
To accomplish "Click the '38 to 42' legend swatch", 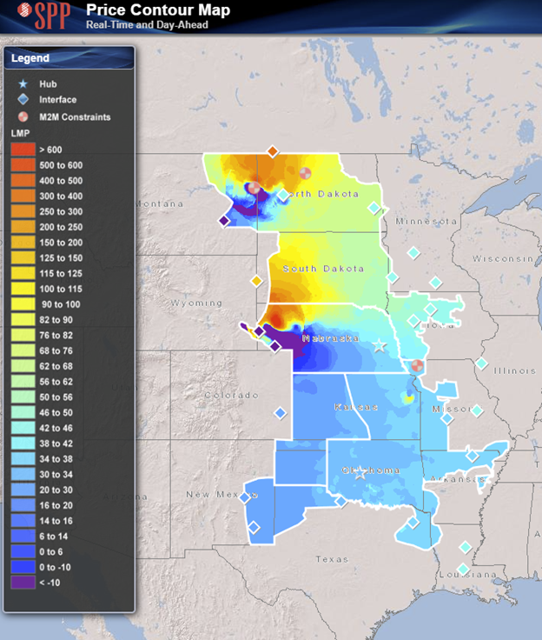I will (23, 443).
